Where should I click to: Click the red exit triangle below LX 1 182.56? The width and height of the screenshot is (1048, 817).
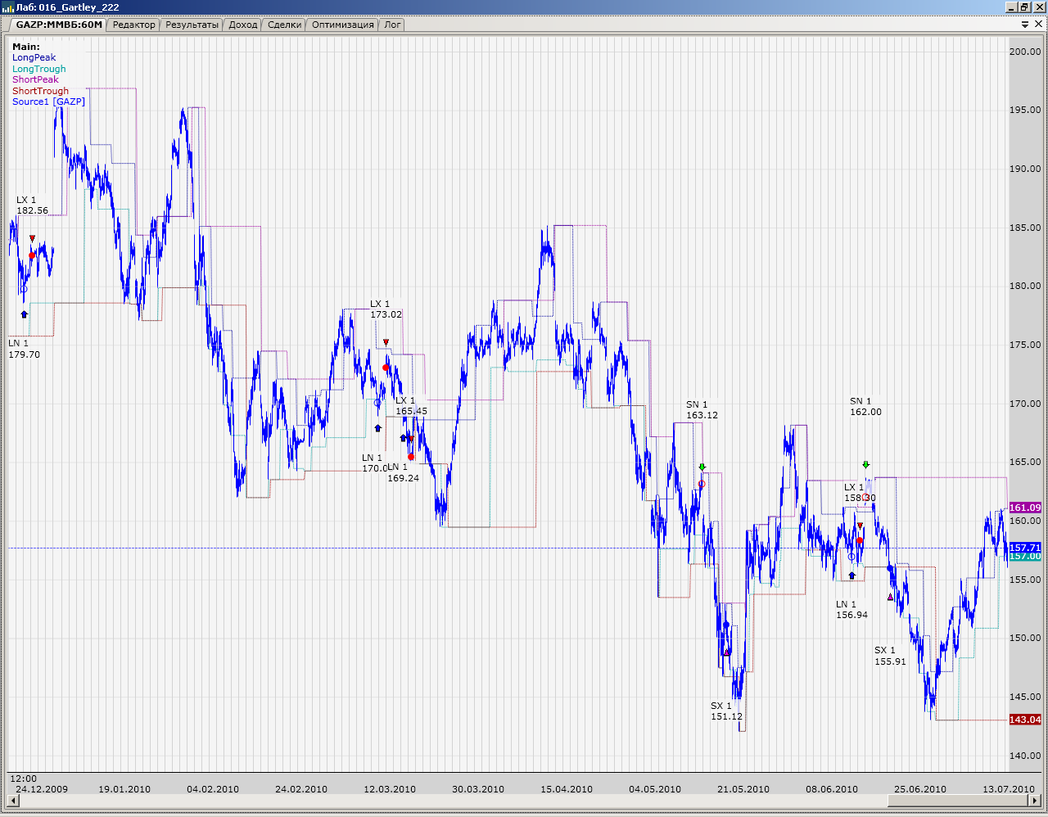pos(32,238)
